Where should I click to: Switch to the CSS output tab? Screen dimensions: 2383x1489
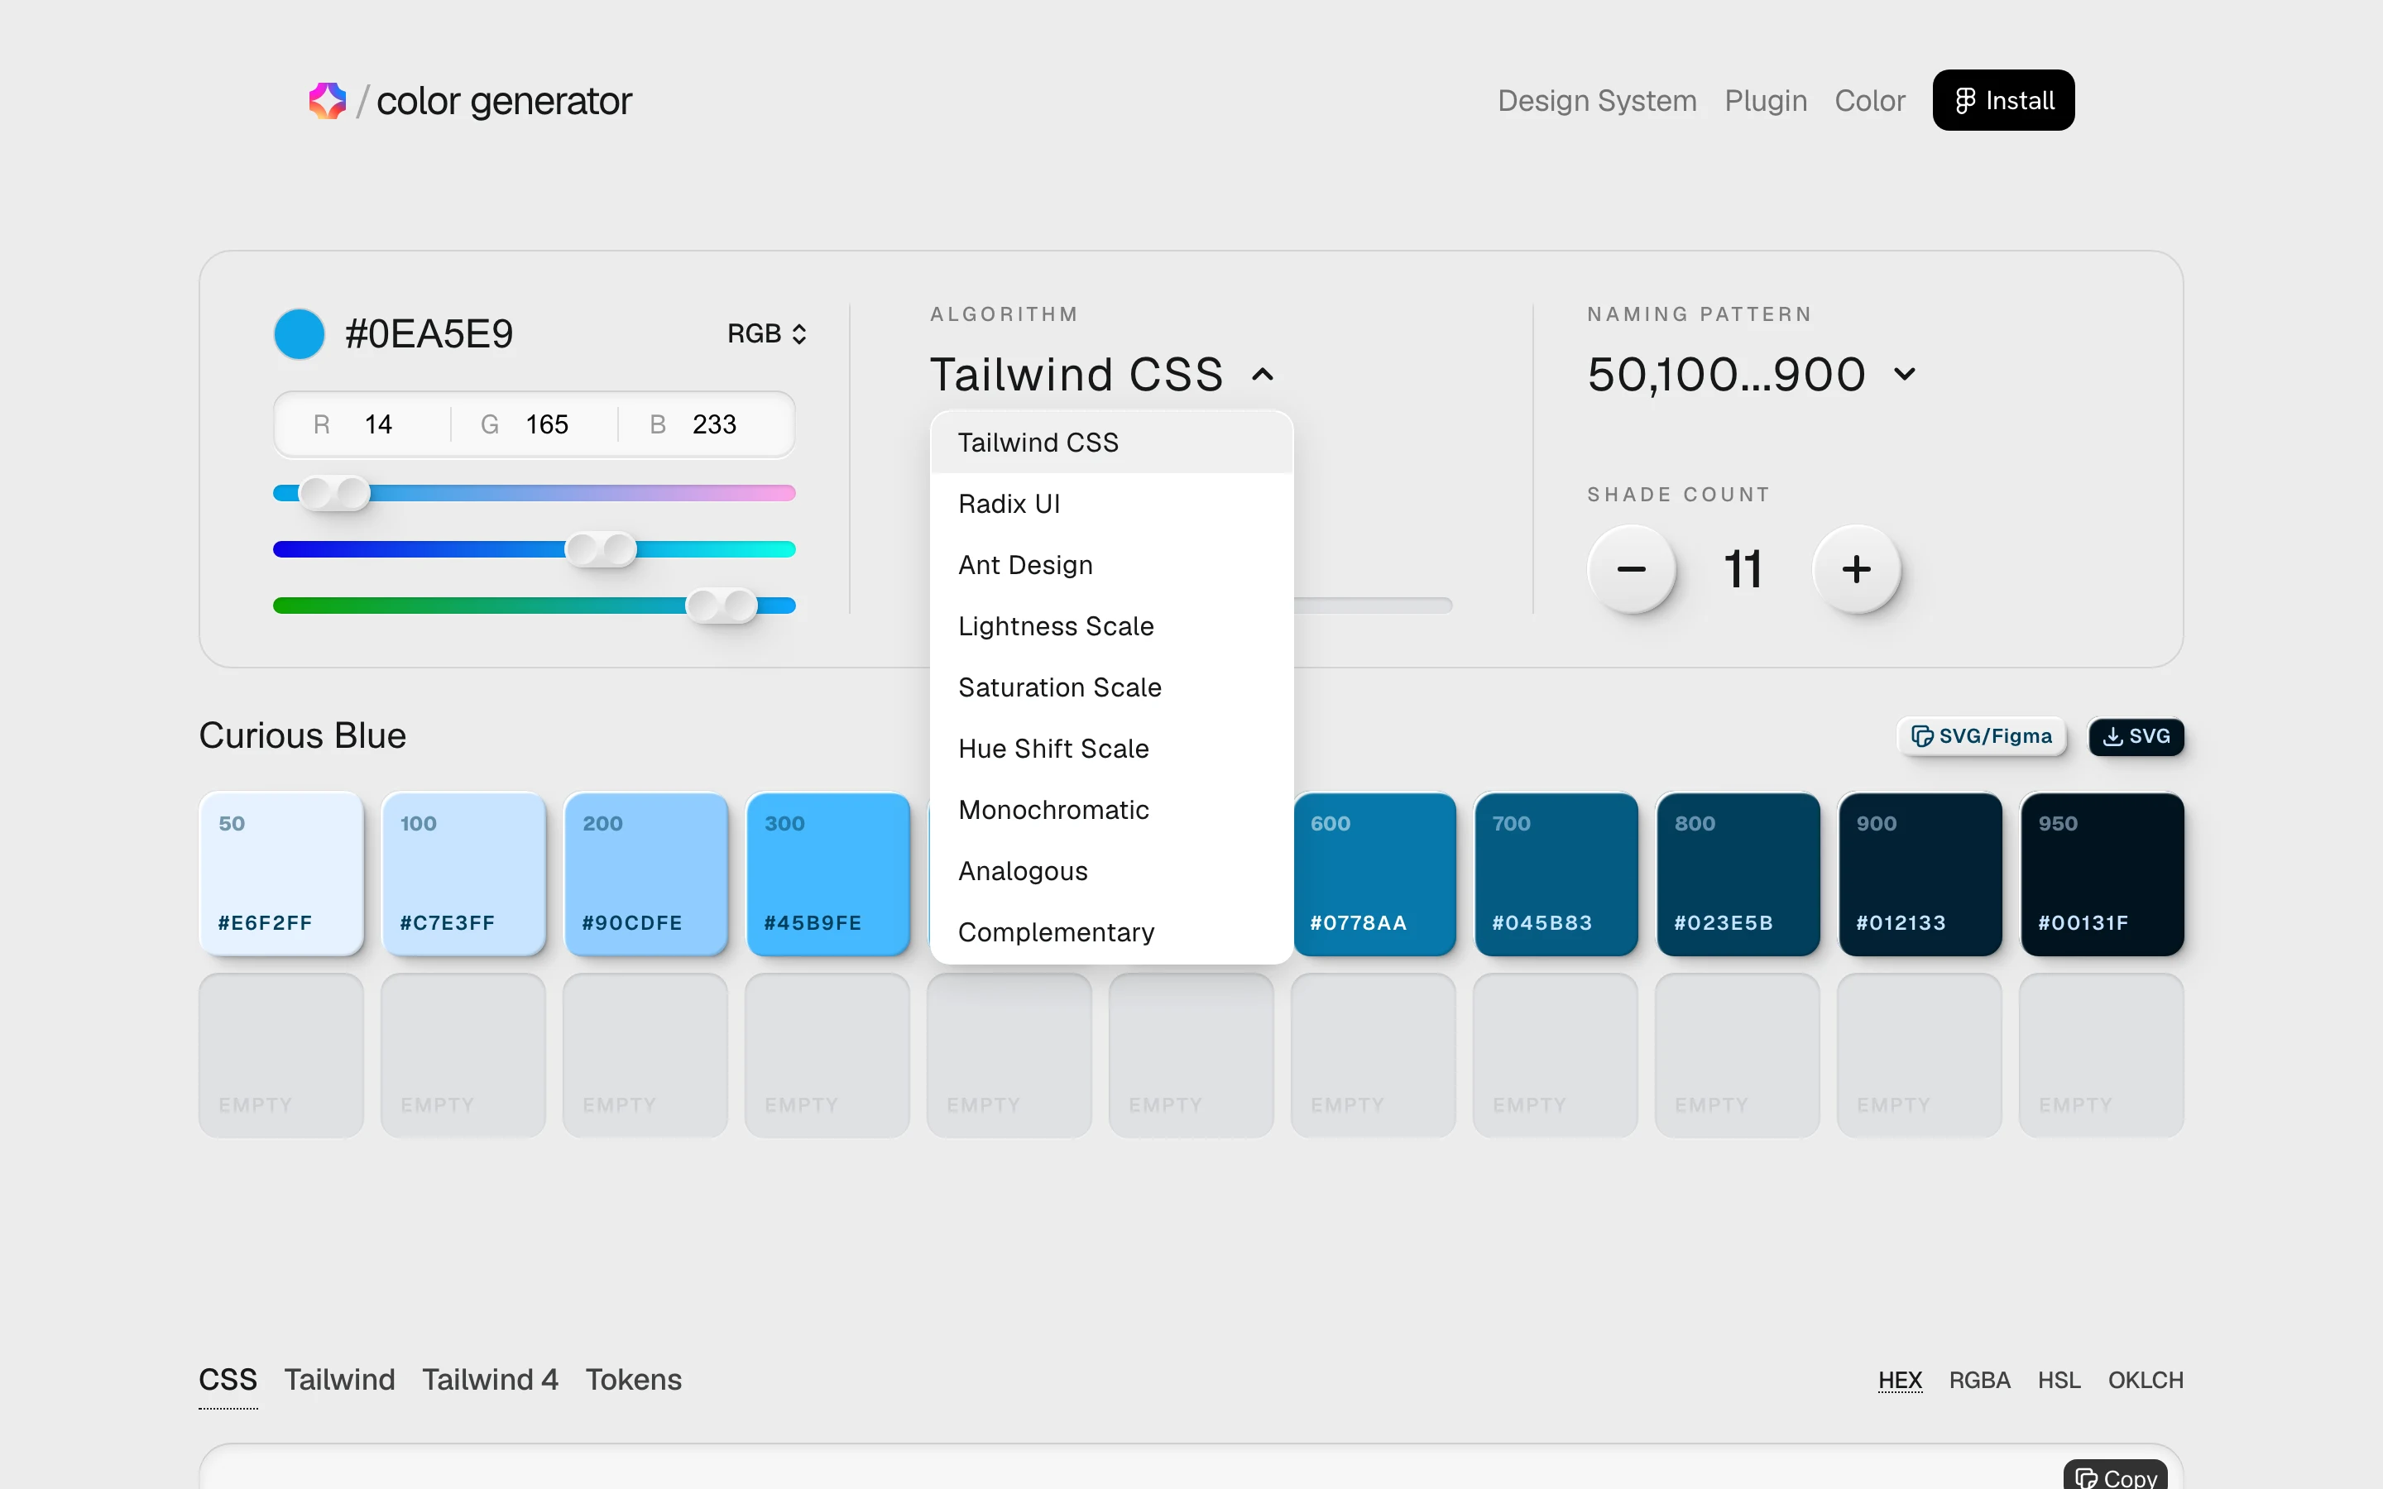[x=228, y=1380]
